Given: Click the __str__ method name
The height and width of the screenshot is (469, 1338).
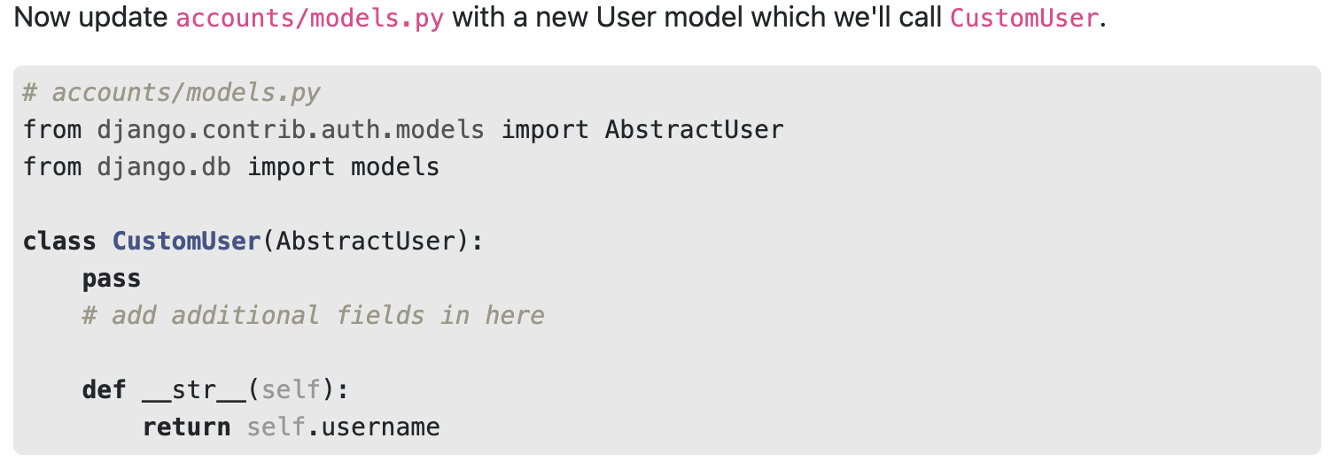Looking at the screenshot, I should pyautogui.click(x=193, y=390).
